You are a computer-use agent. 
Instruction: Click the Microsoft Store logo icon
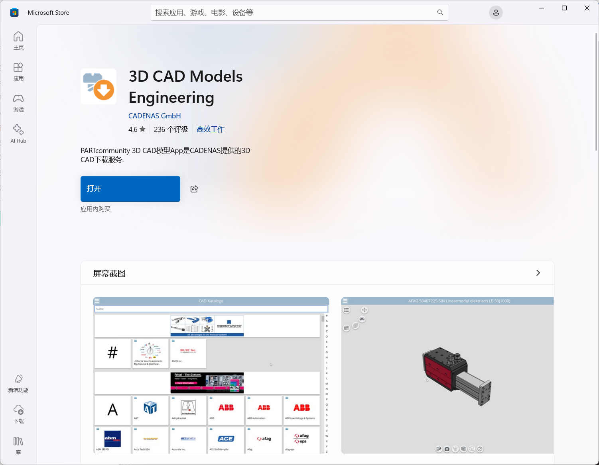coord(14,12)
